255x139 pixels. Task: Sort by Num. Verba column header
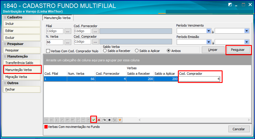[81, 74]
